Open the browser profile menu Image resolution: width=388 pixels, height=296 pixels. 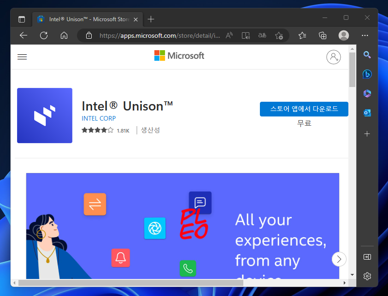click(x=344, y=35)
